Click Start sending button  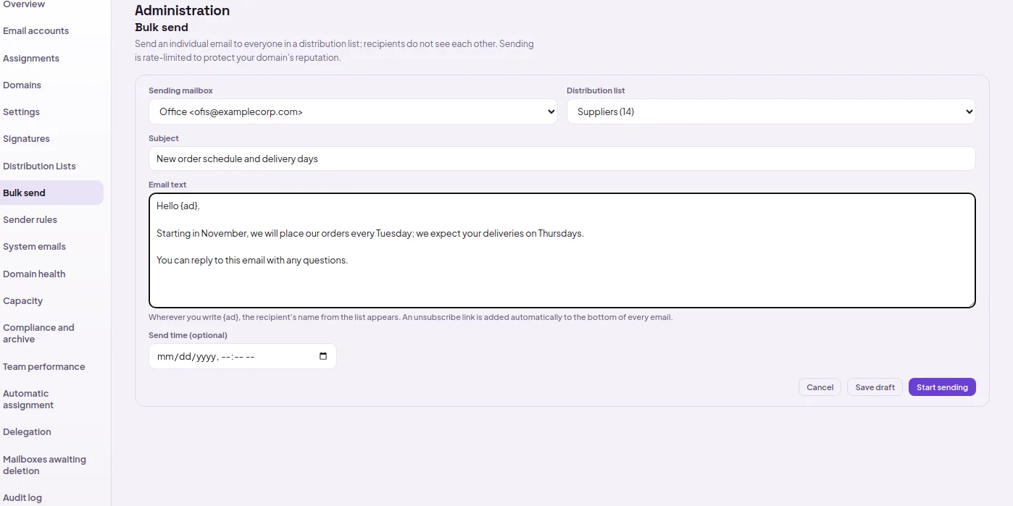pos(942,387)
